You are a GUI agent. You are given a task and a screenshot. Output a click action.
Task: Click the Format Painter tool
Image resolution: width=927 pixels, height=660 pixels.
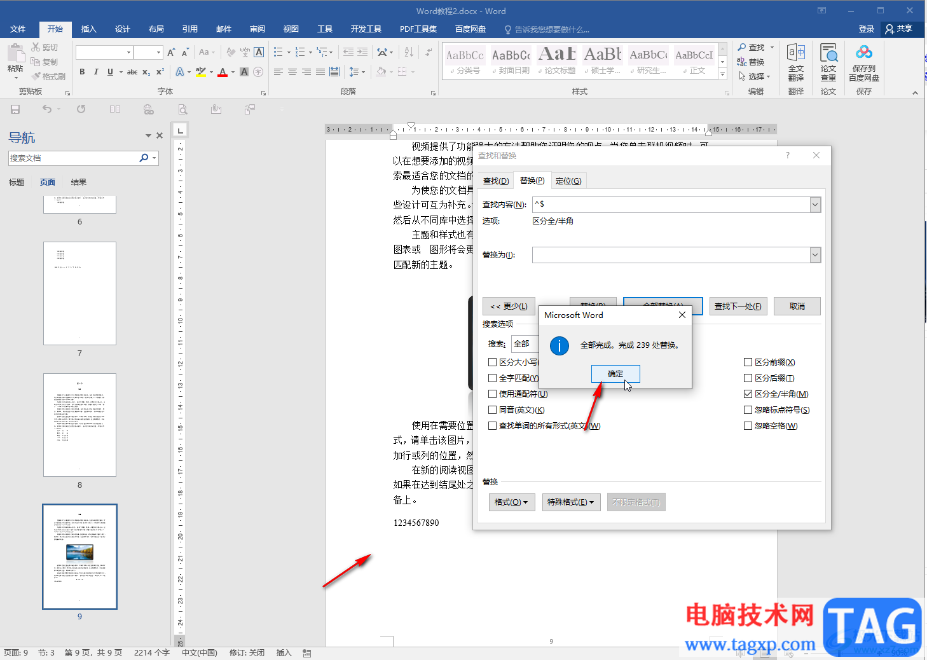pos(49,76)
